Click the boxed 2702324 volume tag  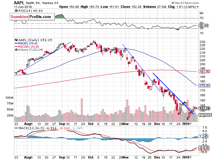tap(206, 115)
